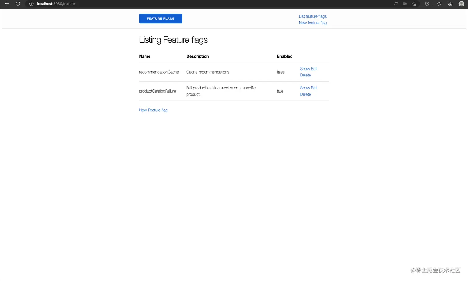Add page to favorites star icon
The height and width of the screenshot is (281, 468).
click(x=414, y=4)
